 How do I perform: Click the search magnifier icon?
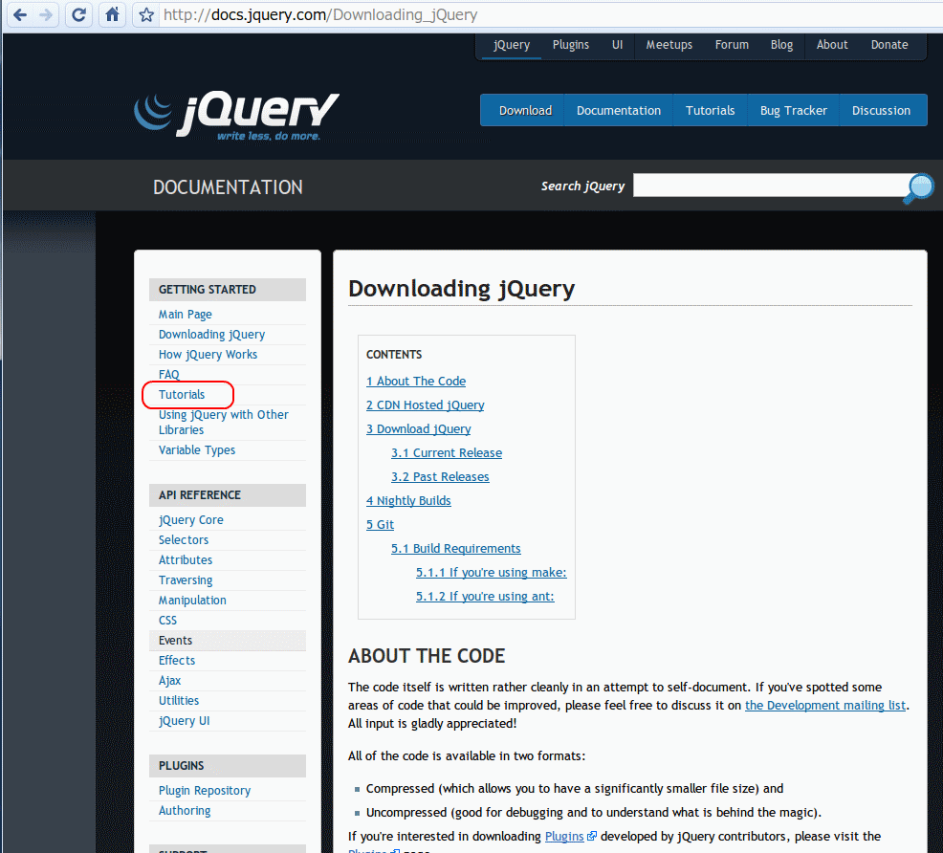click(918, 188)
